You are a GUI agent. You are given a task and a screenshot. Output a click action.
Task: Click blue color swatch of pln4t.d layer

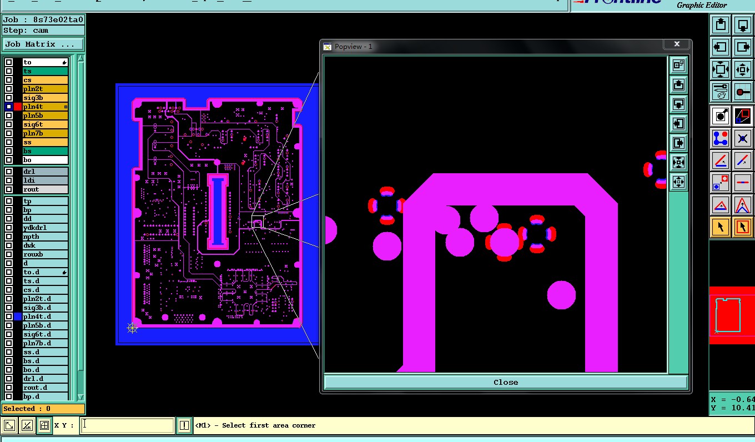tap(18, 317)
